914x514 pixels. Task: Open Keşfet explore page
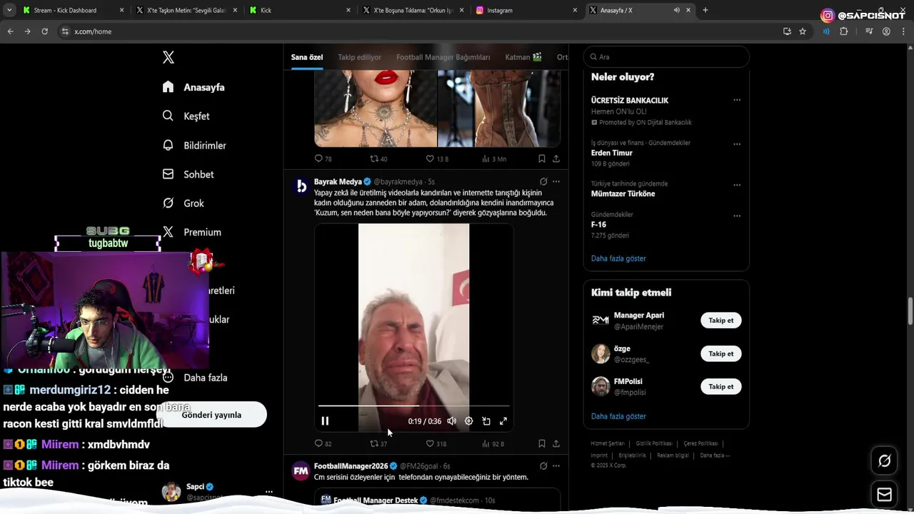pos(186,116)
